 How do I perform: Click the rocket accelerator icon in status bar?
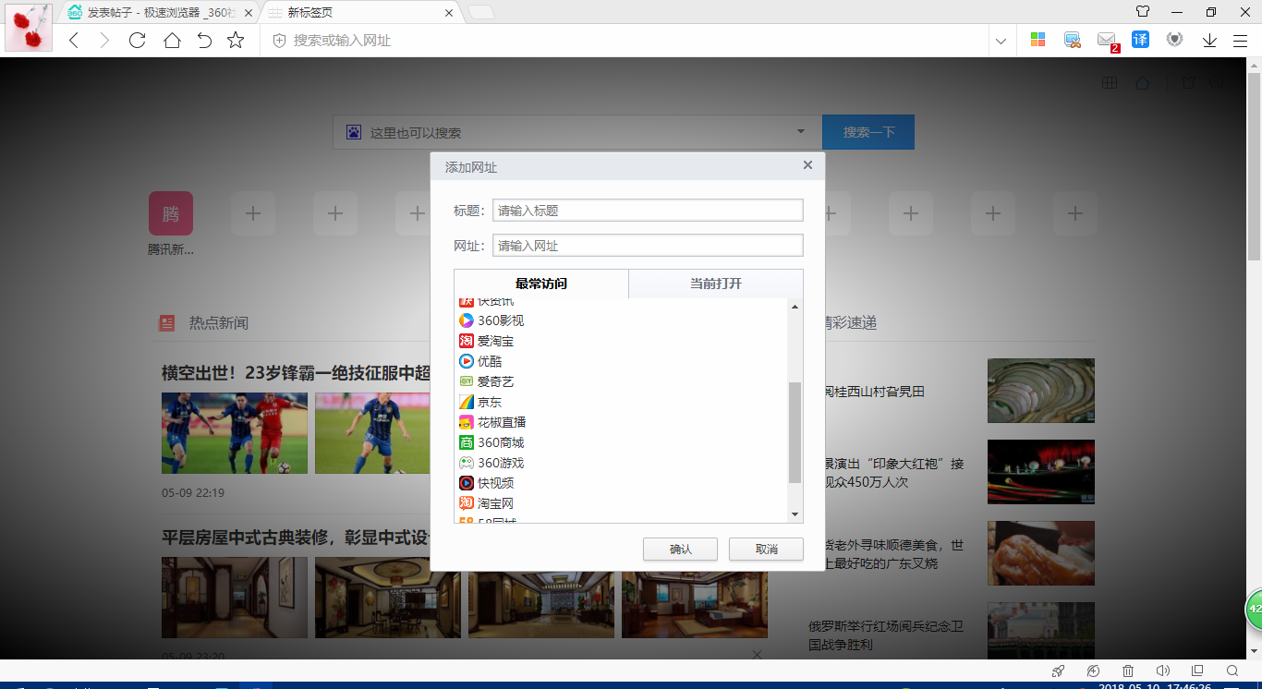(x=1059, y=671)
